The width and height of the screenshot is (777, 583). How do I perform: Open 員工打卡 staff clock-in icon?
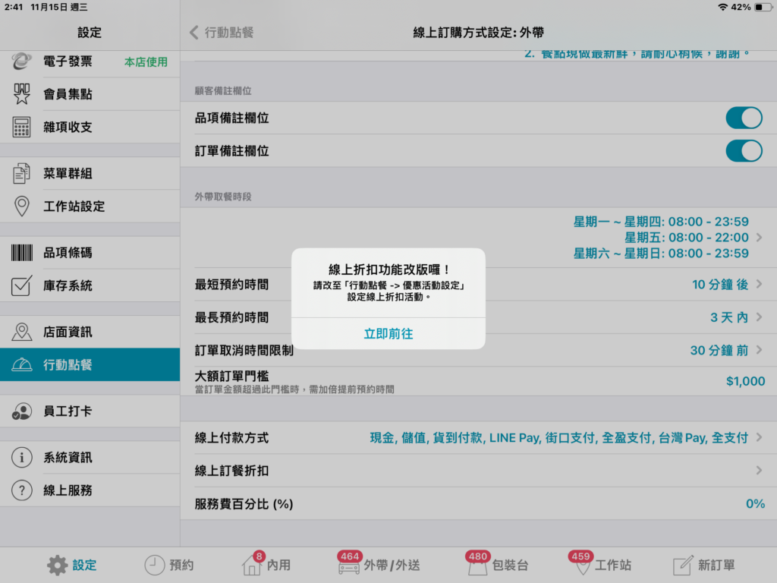click(22, 411)
